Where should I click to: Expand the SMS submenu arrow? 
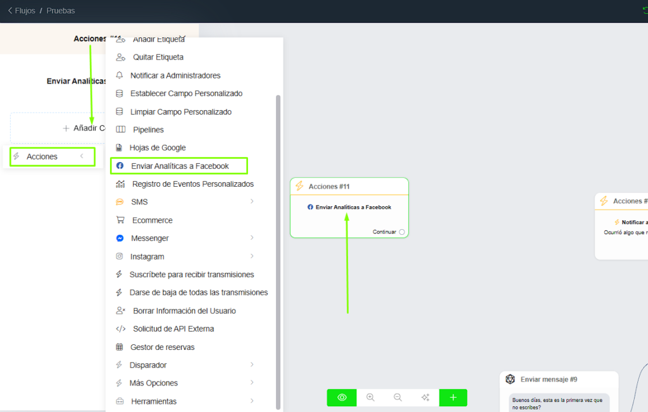point(252,202)
